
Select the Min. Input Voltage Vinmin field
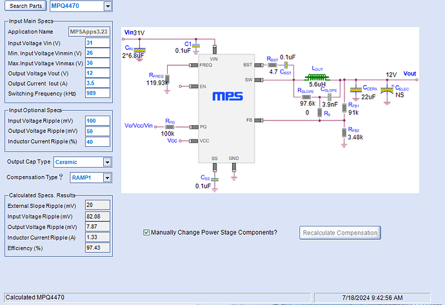97,53
